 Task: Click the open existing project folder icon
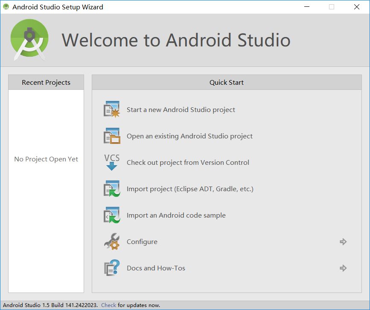pyautogui.click(x=112, y=136)
